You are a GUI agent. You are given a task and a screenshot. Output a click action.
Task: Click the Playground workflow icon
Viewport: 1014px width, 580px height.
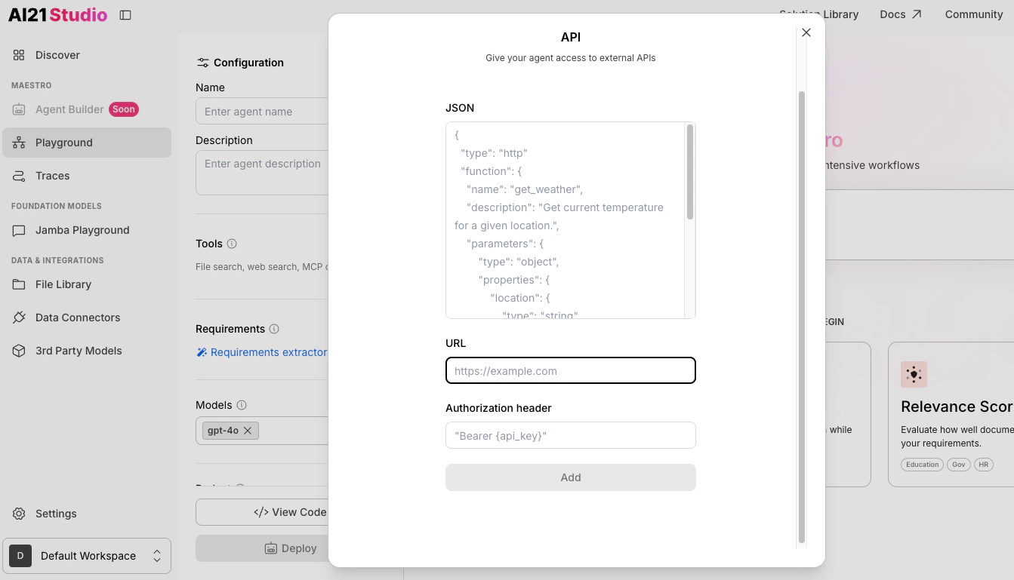coord(19,143)
